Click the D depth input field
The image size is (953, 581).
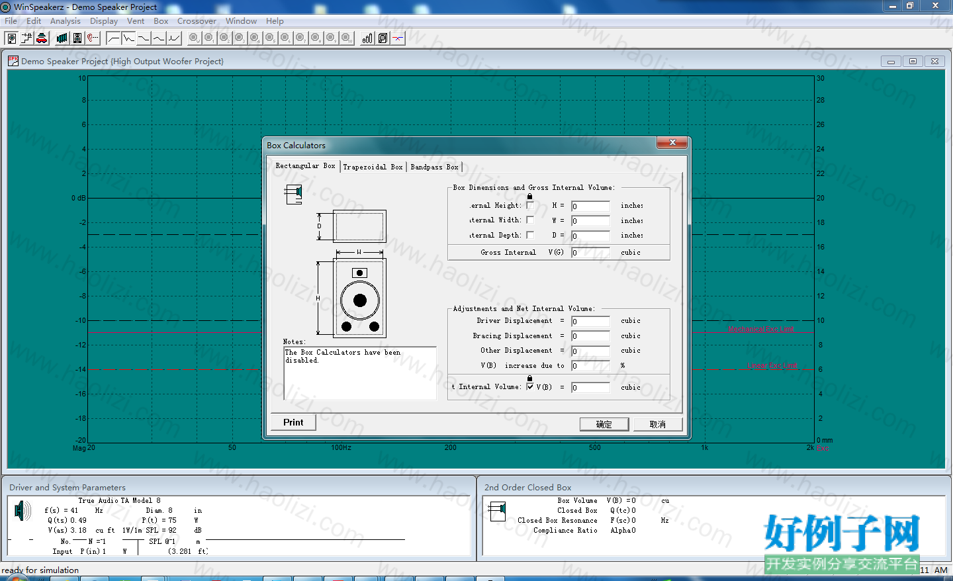(x=590, y=236)
